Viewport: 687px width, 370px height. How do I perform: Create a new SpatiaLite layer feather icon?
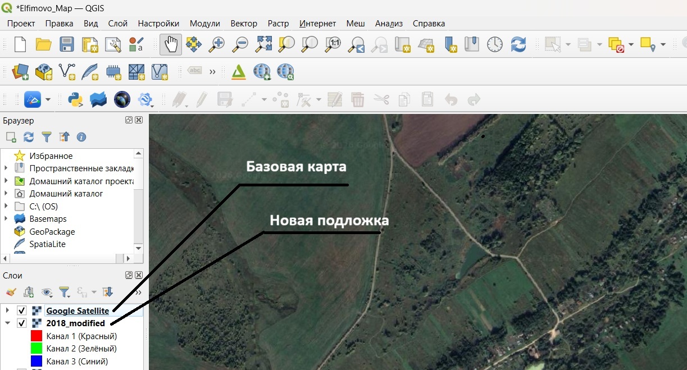pyautogui.click(x=90, y=71)
